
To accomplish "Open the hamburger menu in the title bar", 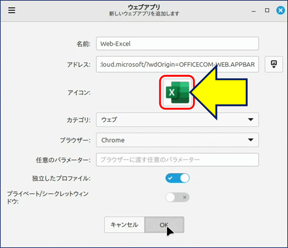I will [12, 10].
